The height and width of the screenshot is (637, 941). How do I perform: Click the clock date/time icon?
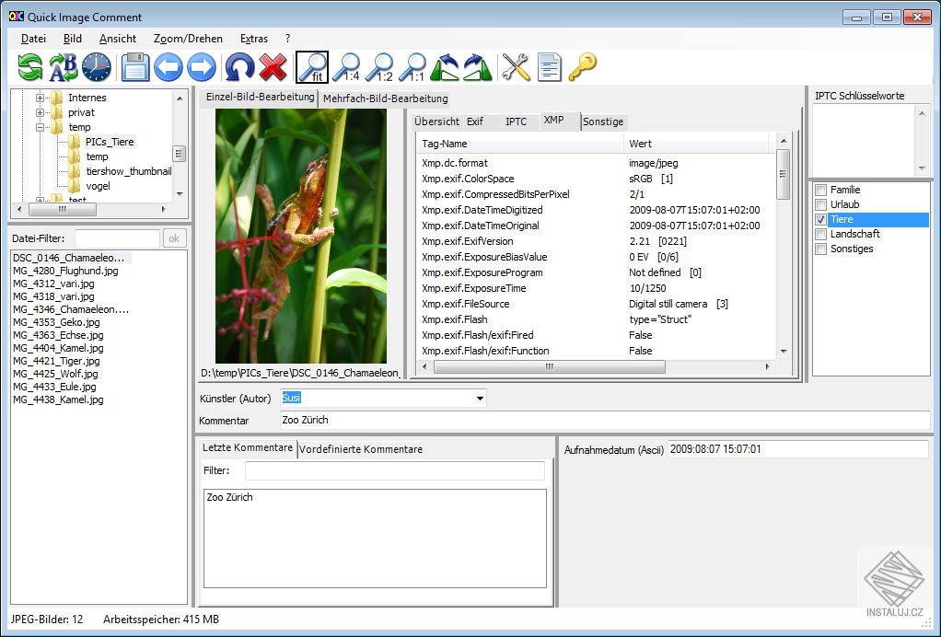pyautogui.click(x=97, y=67)
